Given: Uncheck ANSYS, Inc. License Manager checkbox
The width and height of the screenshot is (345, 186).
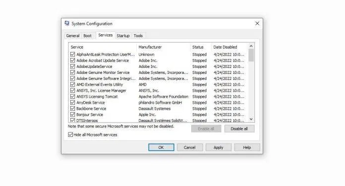Looking at the screenshot, I should point(72,90).
